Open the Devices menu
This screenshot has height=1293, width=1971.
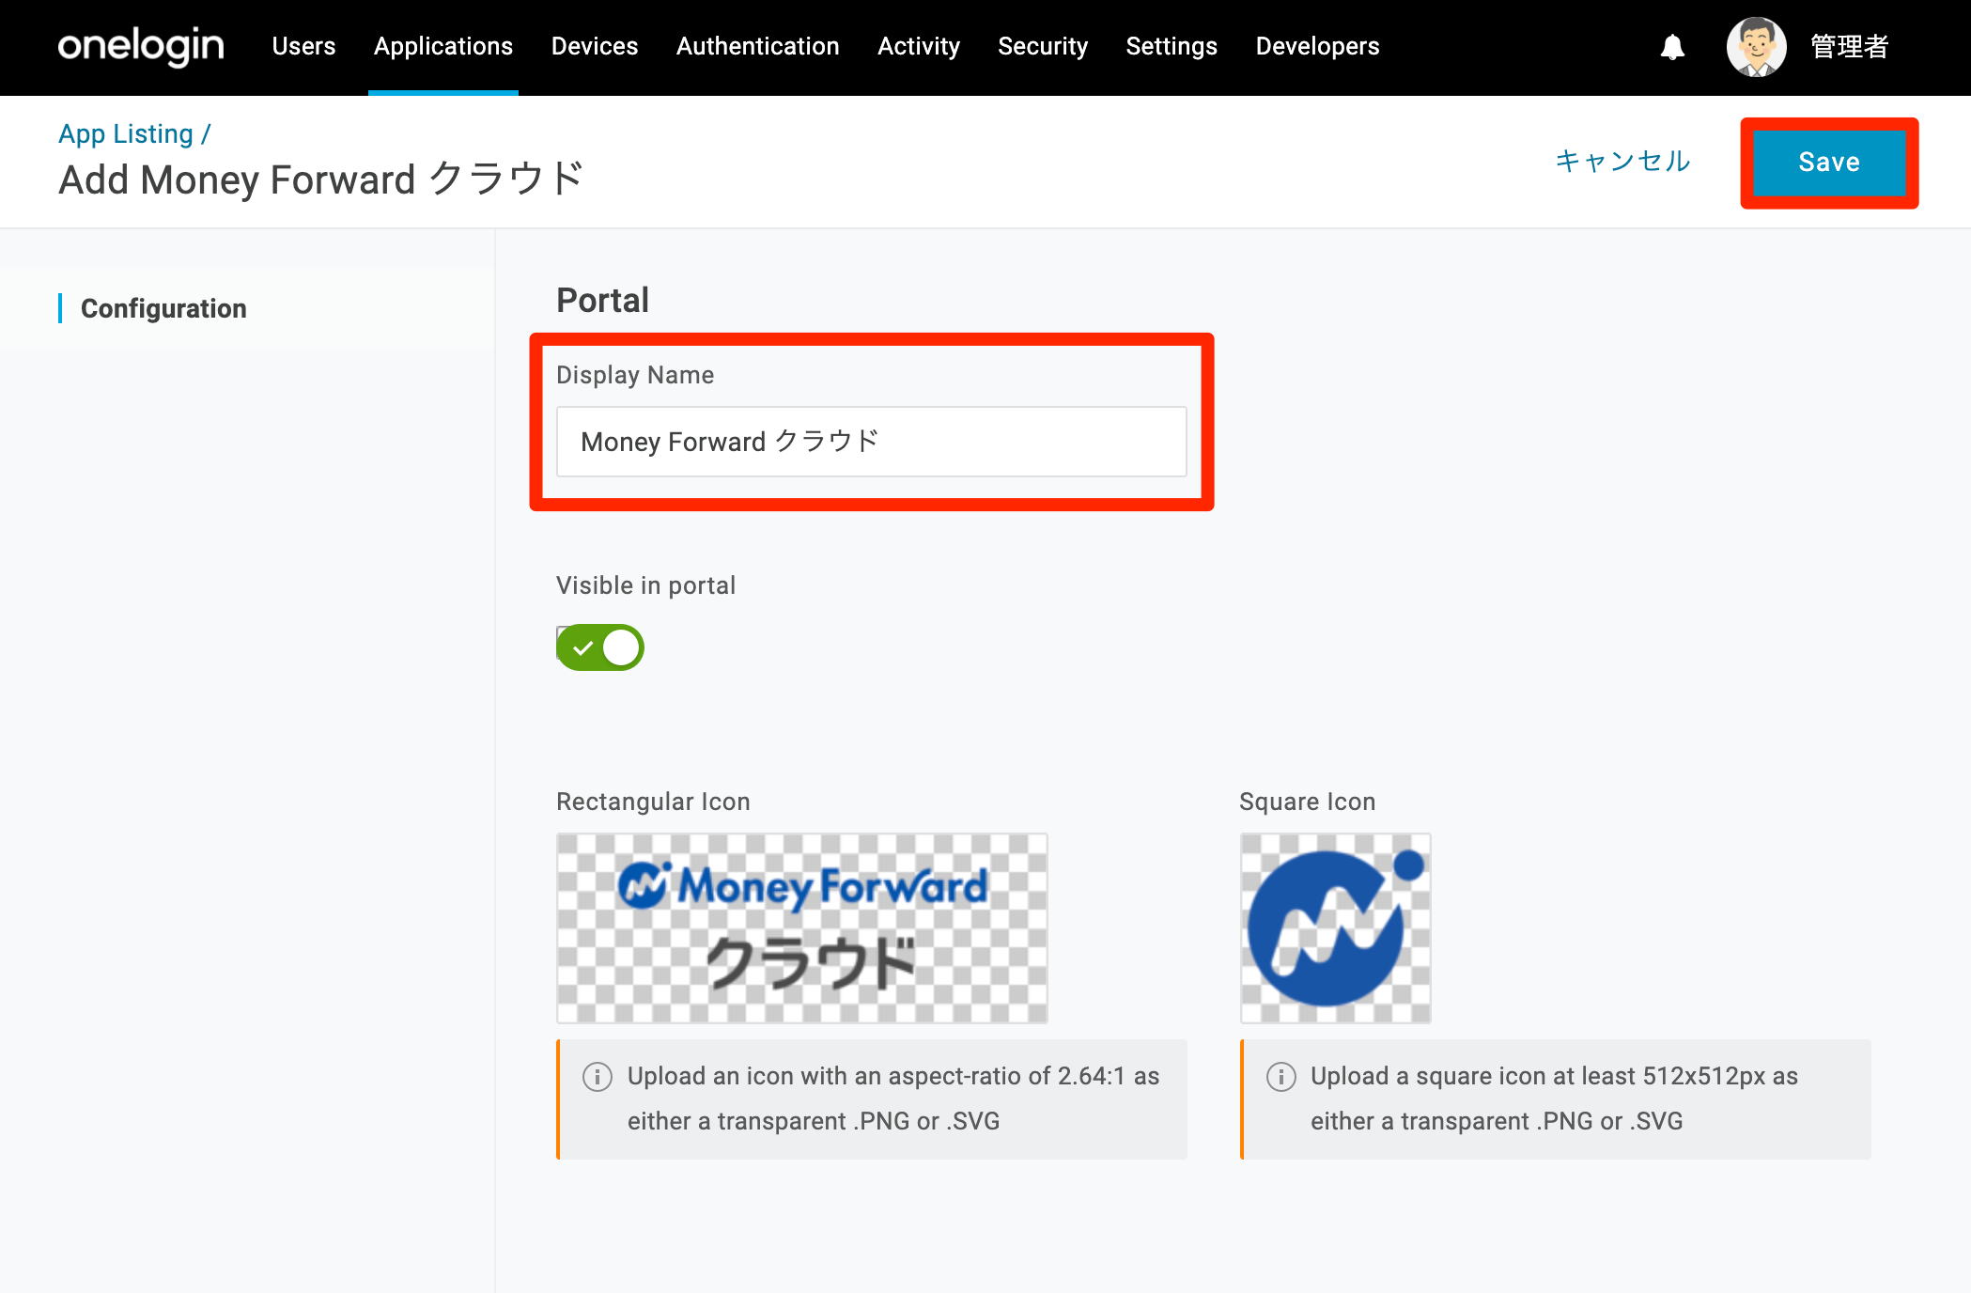(x=595, y=46)
